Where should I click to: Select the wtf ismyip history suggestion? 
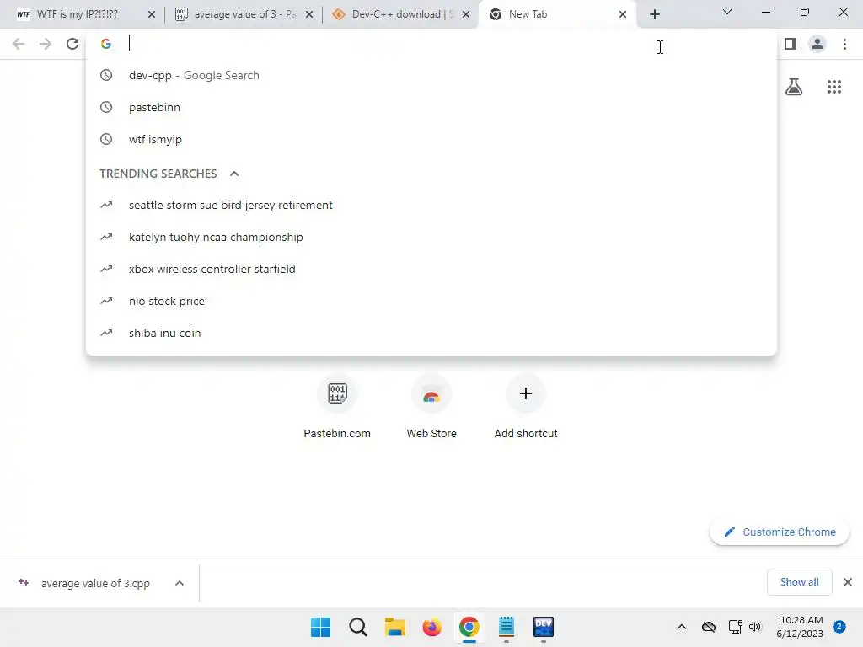tap(431, 139)
